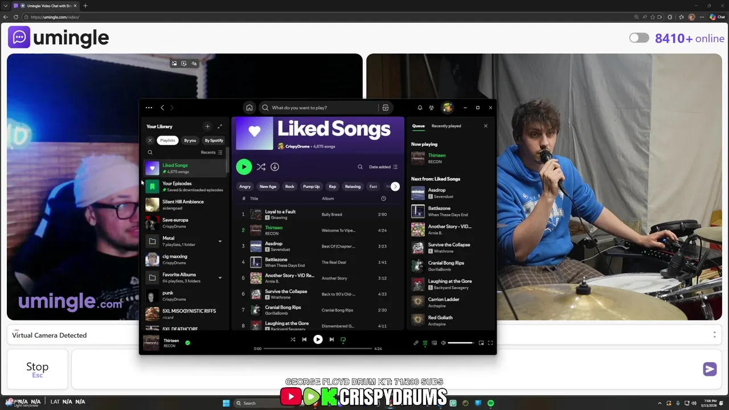This screenshot has height=410, width=729.
Task: Select Playlists filter chip
Action: click(x=167, y=140)
